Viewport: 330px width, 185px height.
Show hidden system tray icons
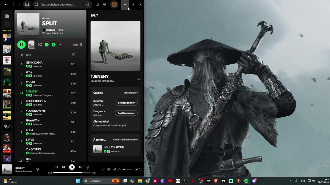click(x=291, y=181)
